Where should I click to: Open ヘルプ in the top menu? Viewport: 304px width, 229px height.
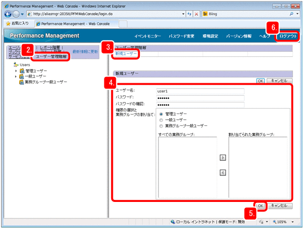point(265,36)
